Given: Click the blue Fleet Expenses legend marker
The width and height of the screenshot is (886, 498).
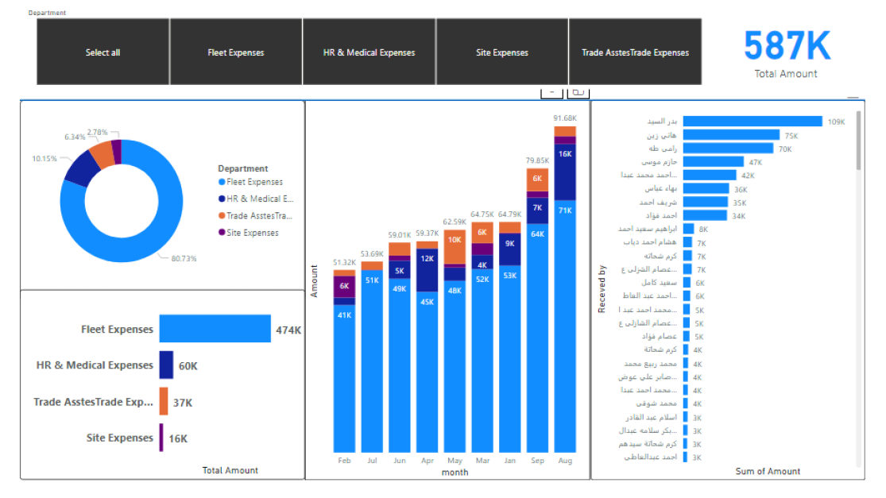Looking at the screenshot, I should point(222,183).
